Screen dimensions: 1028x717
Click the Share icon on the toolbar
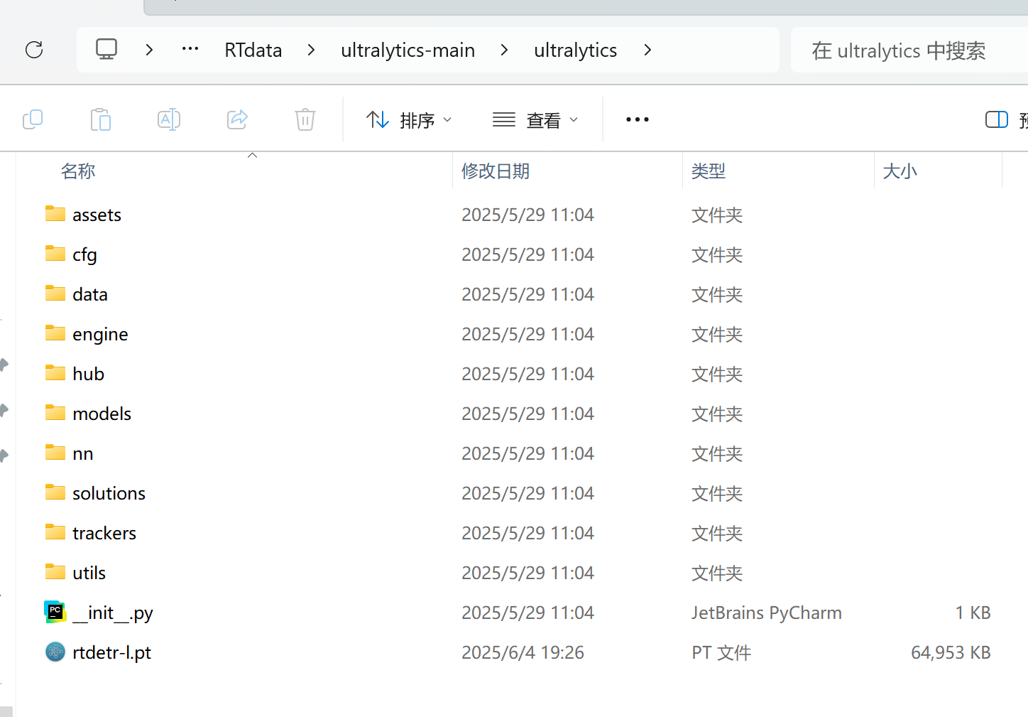point(237,119)
